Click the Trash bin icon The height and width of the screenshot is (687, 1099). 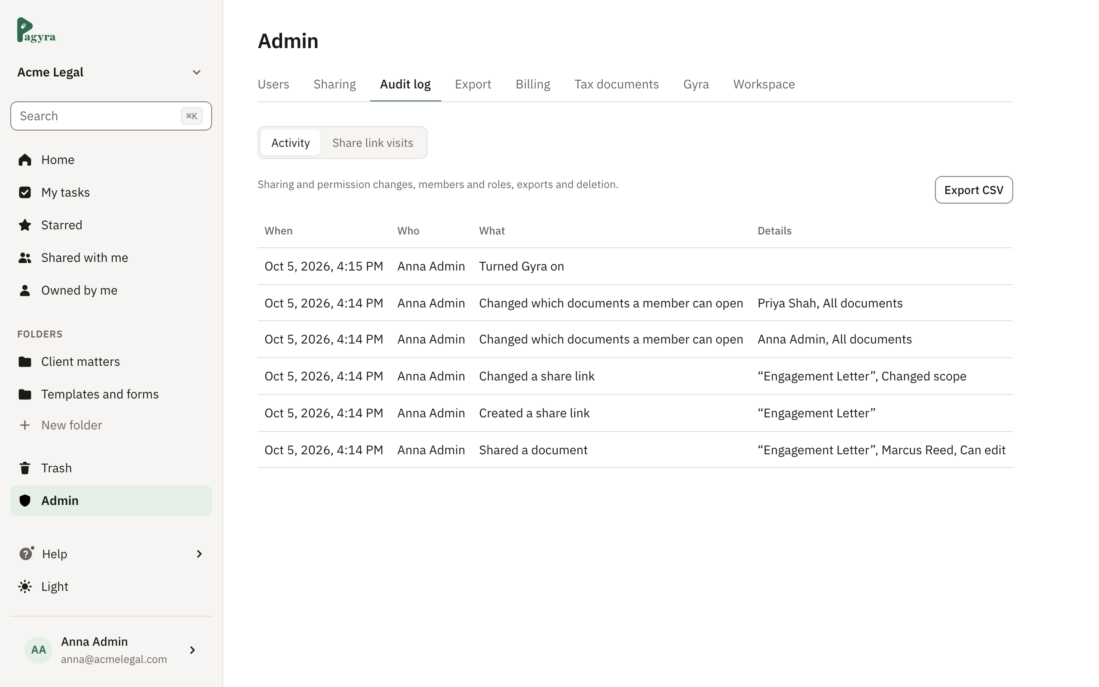point(25,468)
